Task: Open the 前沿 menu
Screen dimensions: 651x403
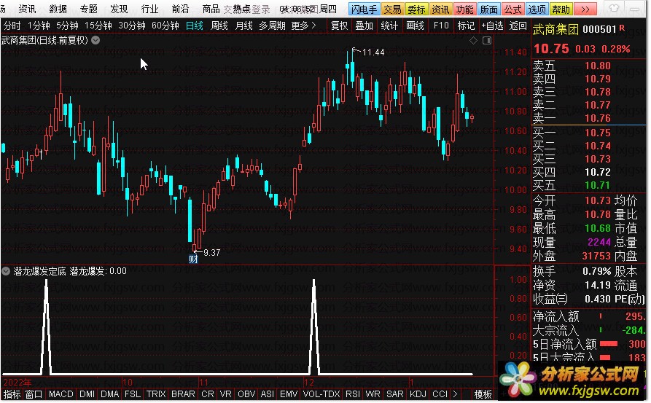Action: [180, 9]
